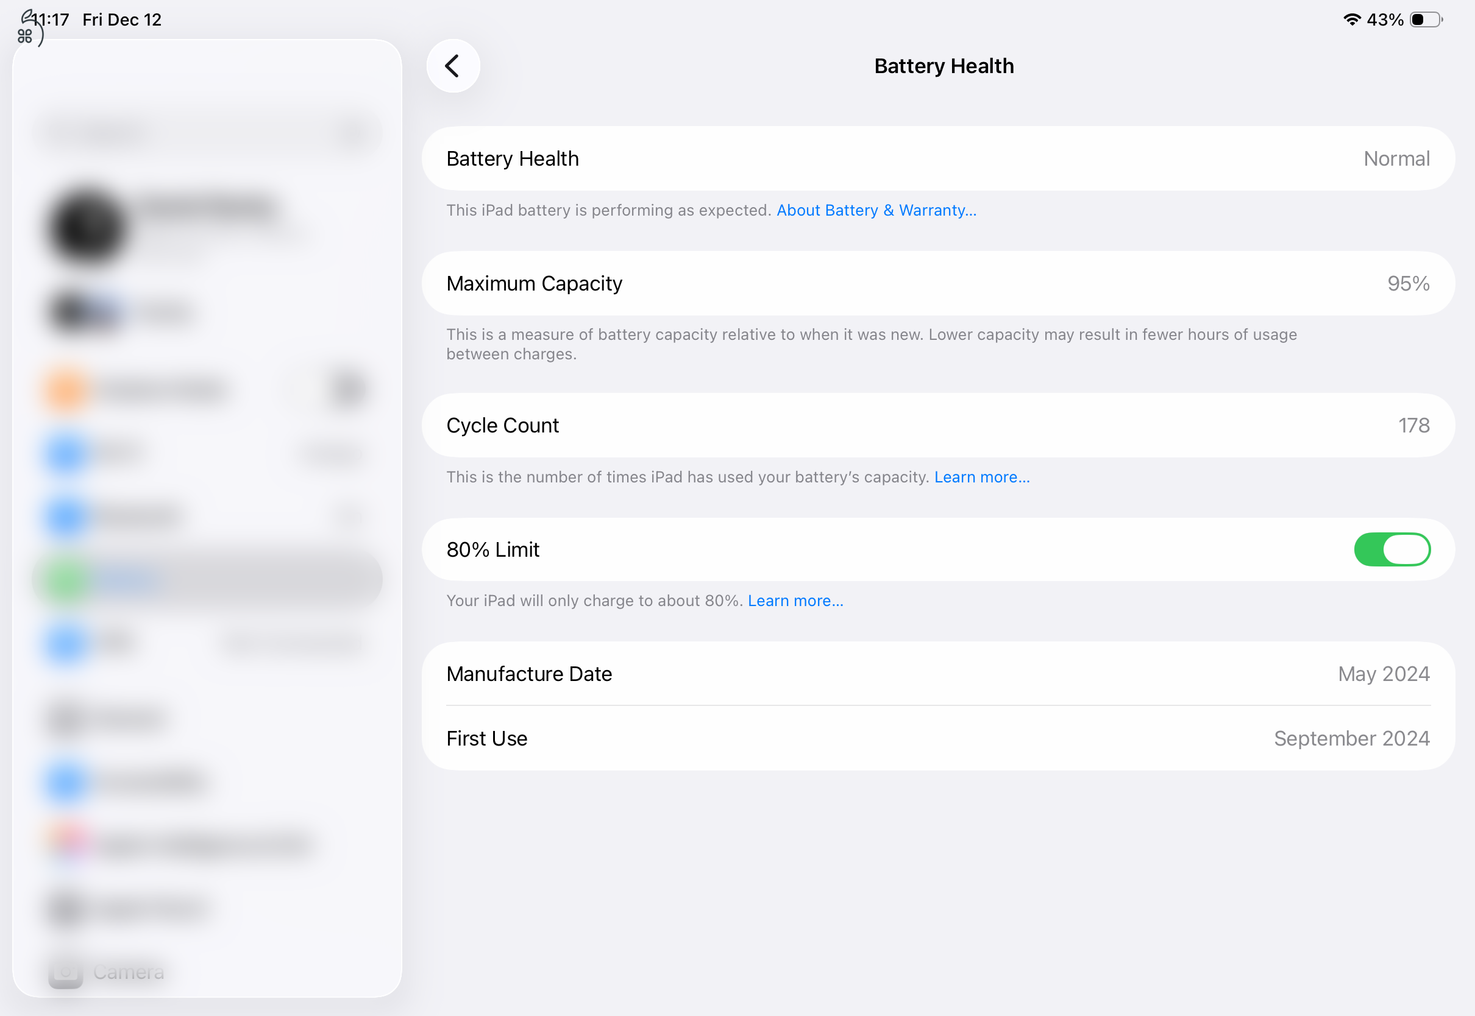Image resolution: width=1475 pixels, height=1016 pixels.
Task: Tap the command-key icon at top-left corner
Action: 25,37
